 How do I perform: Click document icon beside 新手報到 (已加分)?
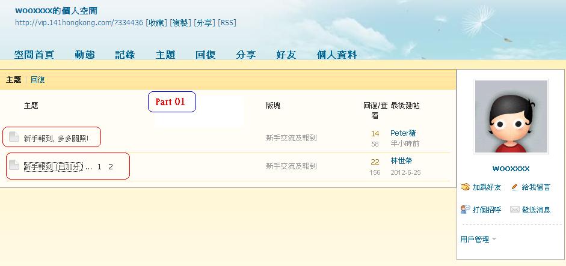pos(14,165)
